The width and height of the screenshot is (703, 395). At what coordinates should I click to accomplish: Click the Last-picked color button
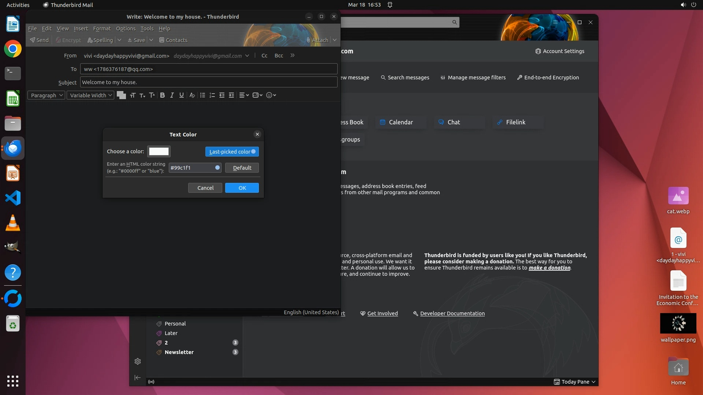(x=232, y=151)
